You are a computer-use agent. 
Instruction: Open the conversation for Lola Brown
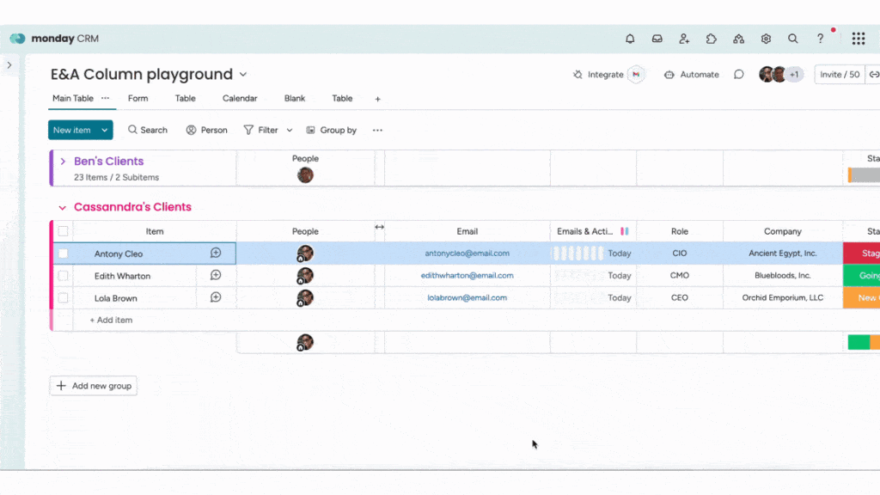(x=216, y=297)
